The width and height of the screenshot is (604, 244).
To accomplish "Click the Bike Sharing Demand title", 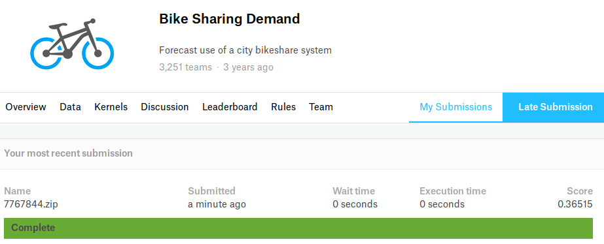I will tap(230, 19).
